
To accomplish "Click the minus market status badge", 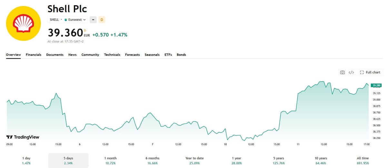I will tap(93, 20).
